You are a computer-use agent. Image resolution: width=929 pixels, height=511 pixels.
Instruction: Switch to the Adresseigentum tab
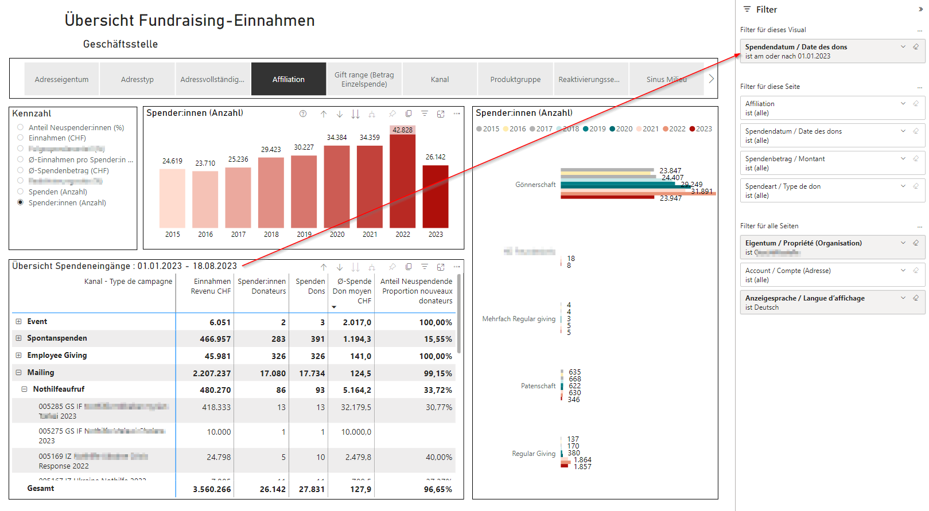point(61,79)
